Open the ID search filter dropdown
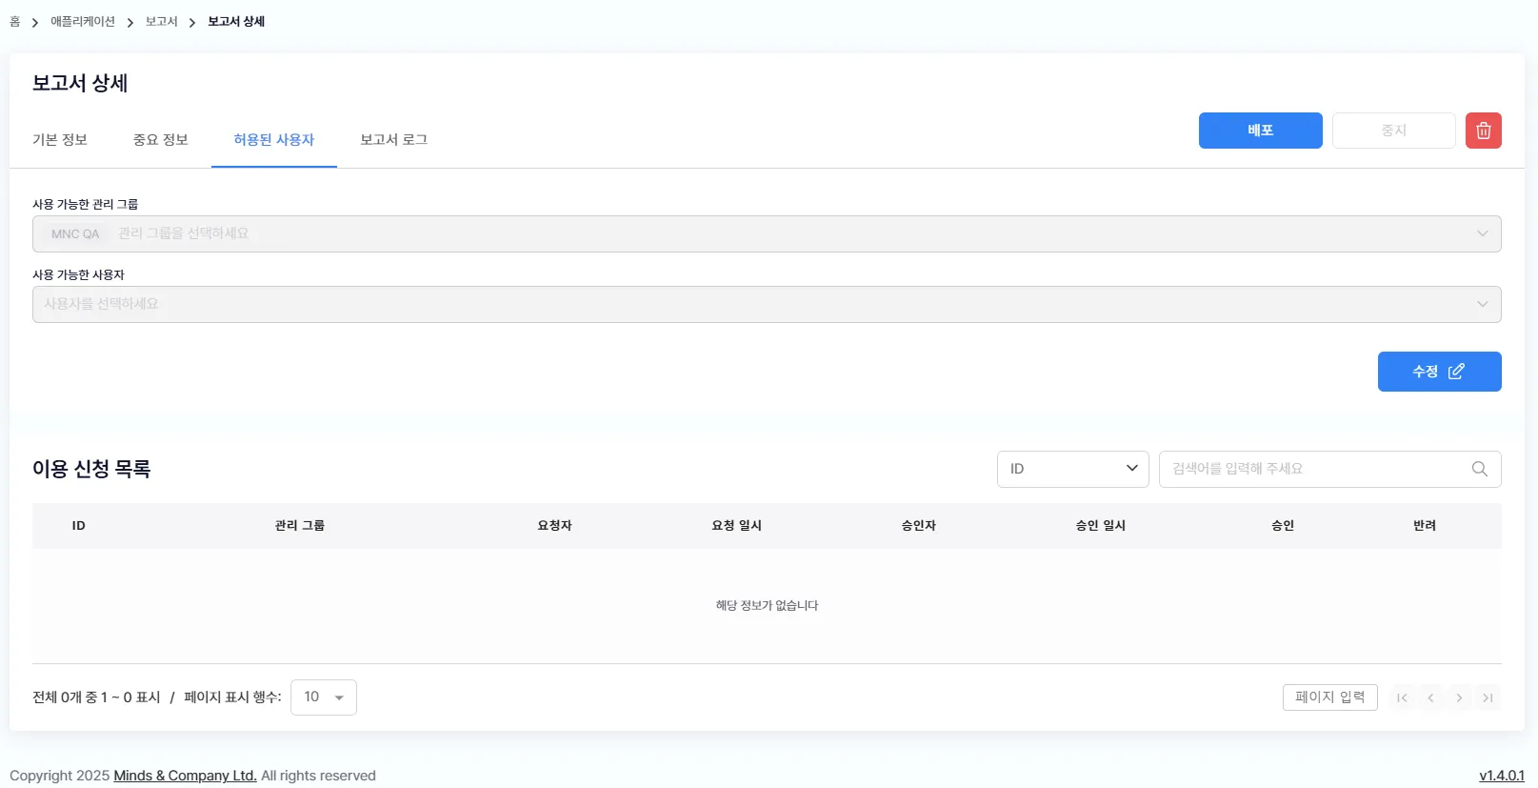1538x788 pixels. point(1072,469)
